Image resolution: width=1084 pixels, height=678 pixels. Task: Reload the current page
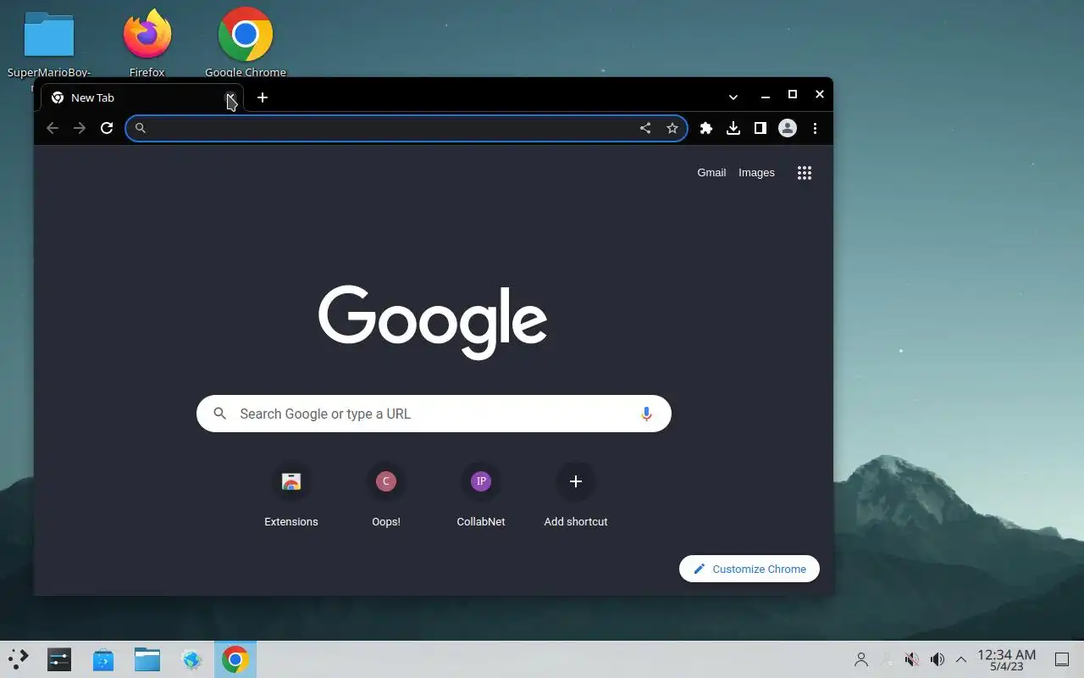click(107, 128)
